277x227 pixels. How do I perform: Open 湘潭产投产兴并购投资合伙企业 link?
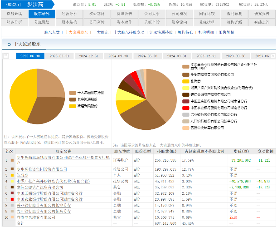coord(53,181)
